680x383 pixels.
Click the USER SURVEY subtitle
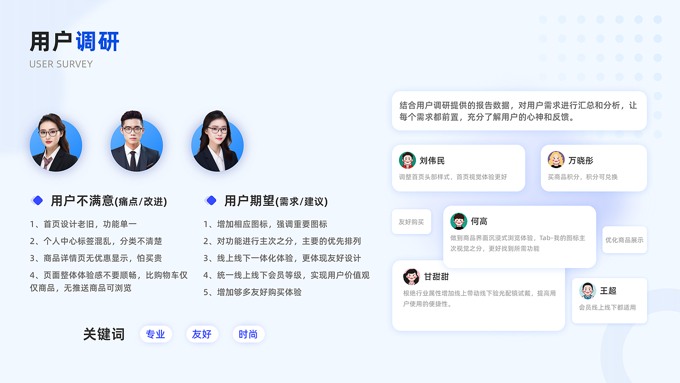(61, 64)
